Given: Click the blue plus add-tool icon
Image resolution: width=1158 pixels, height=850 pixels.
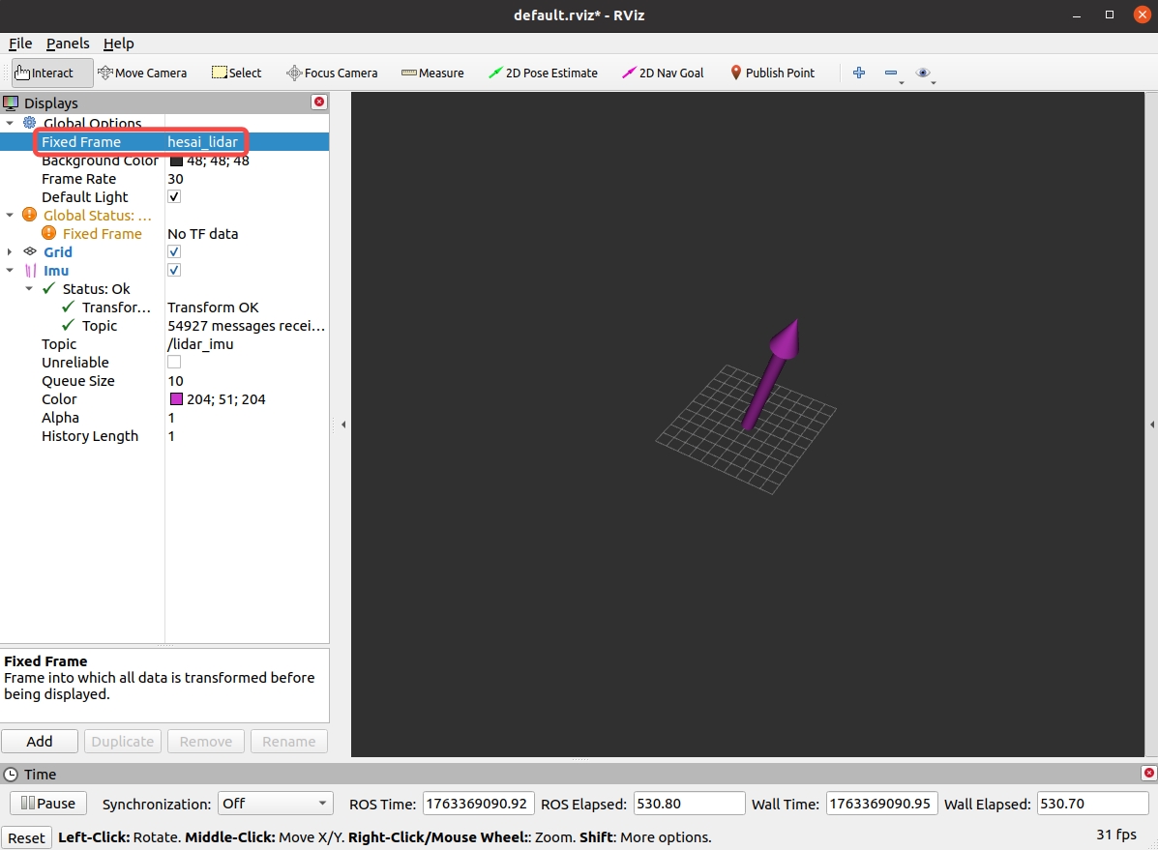Looking at the screenshot, I should pyautogui.click(x=858, y=73).
